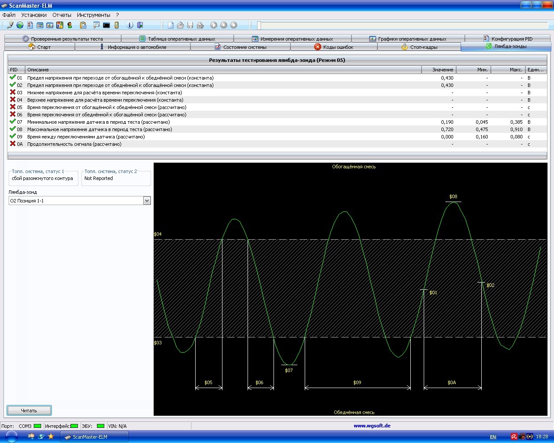Click the play button in toolbar
Screen dimensions: 554x443
pos(213,26)
